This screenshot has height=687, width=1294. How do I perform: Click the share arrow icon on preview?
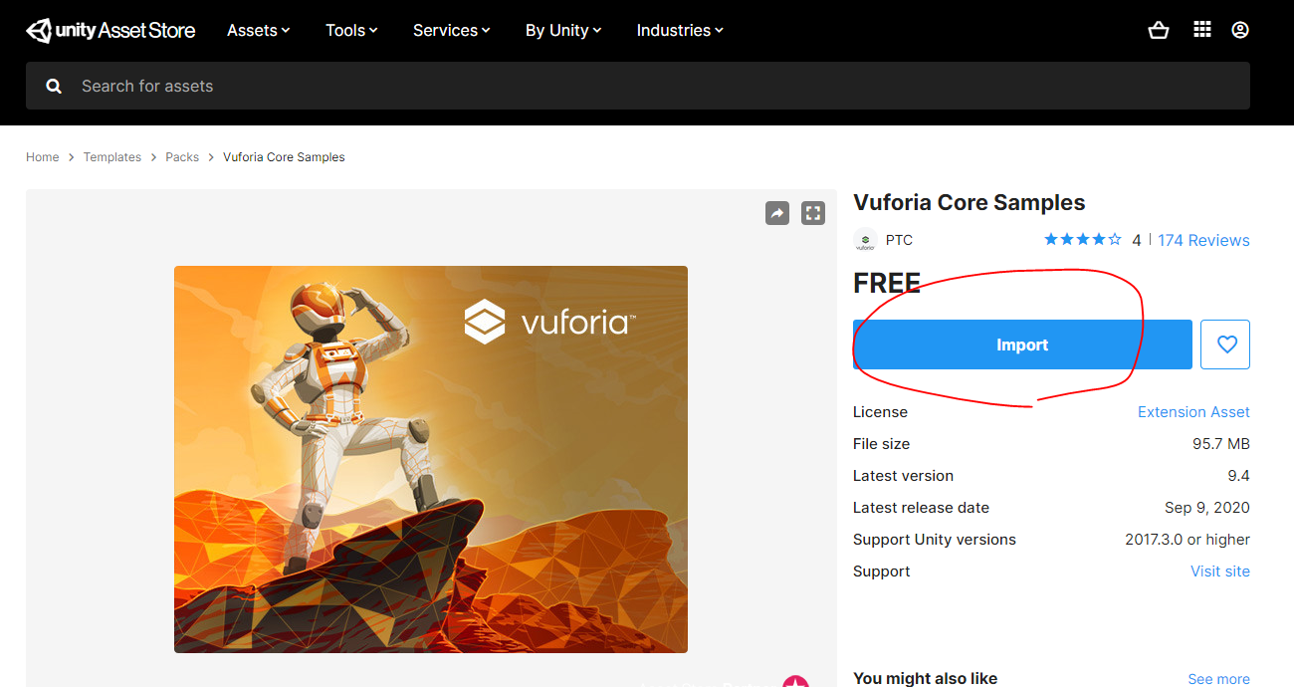(x=777, y=212)
